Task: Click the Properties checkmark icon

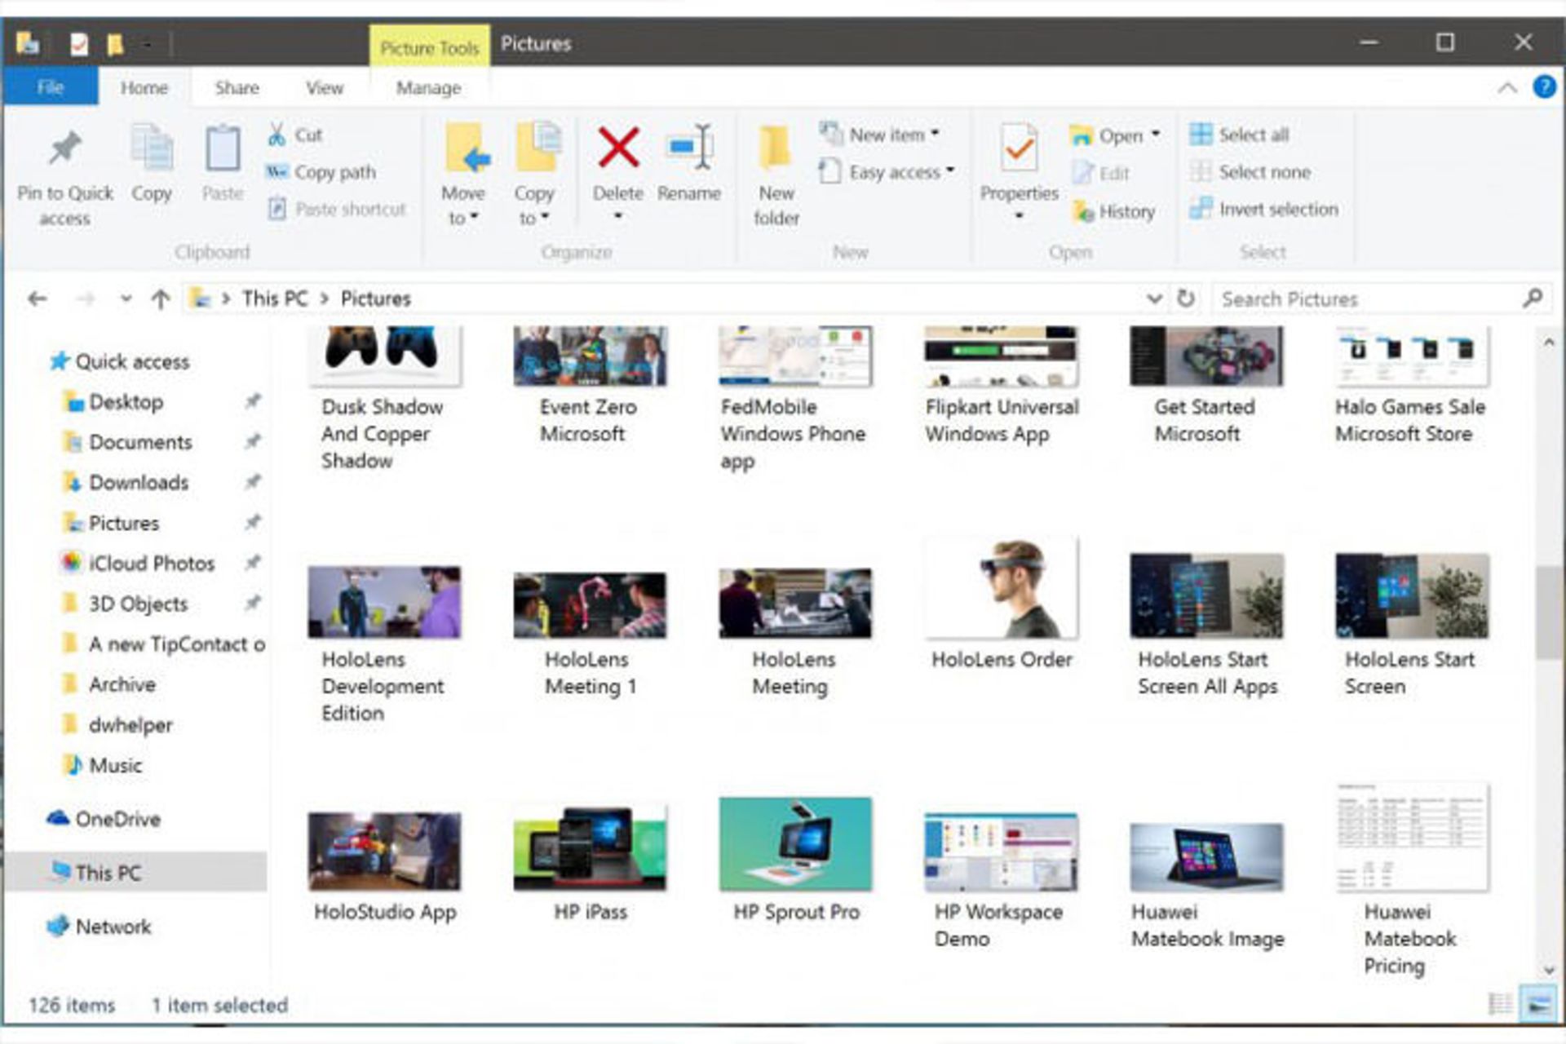Action: pyautogui.click(x=1019, y=148)
